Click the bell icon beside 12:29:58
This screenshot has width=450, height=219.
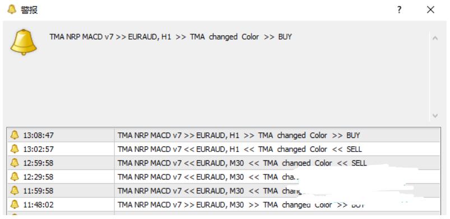click(x=15, y=177)
